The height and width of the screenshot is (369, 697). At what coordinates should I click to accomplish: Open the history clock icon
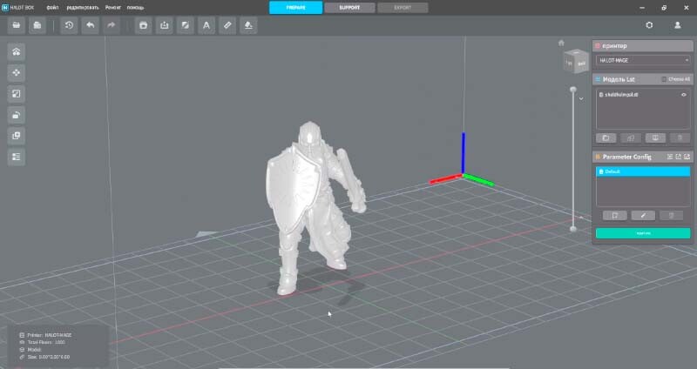(x=69, y=25)
